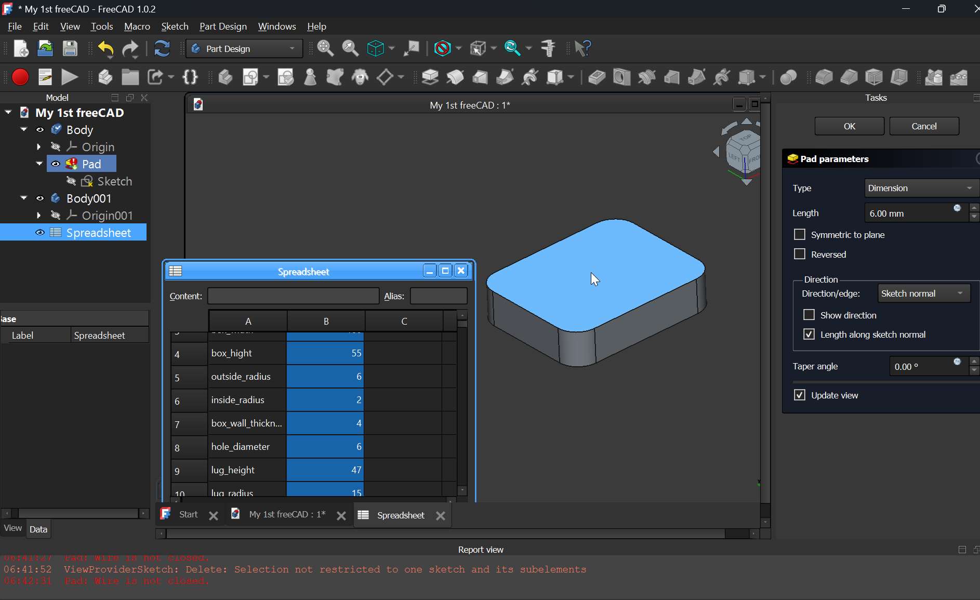Screen dimensions: 980x600
Task: Open the Part Design workbench selector
Action: pos(244,49)
